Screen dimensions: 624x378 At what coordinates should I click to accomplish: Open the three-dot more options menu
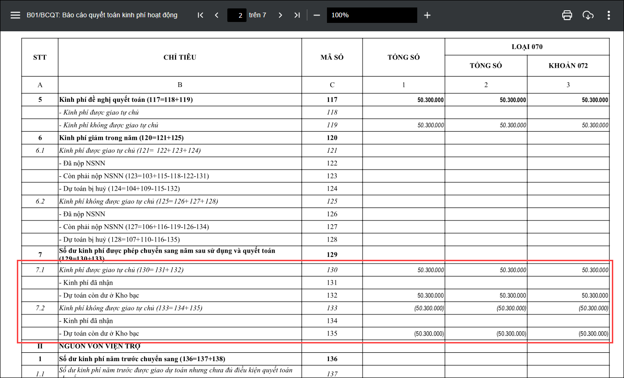coord(609,15)
